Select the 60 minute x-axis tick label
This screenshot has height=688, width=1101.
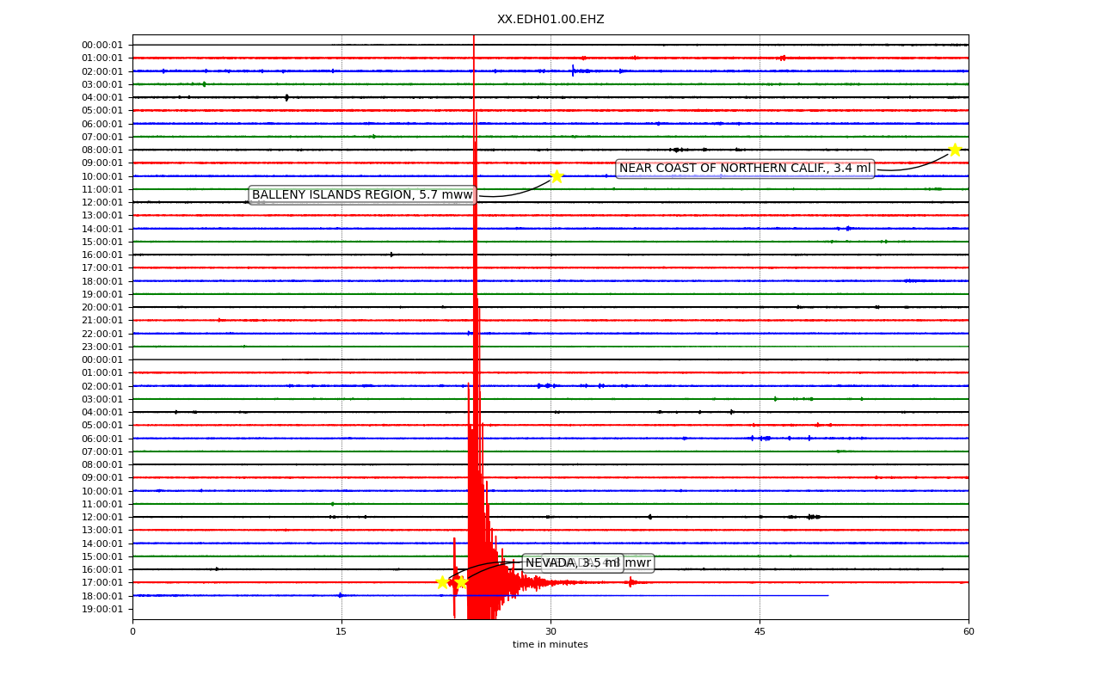tap(969, 632)
